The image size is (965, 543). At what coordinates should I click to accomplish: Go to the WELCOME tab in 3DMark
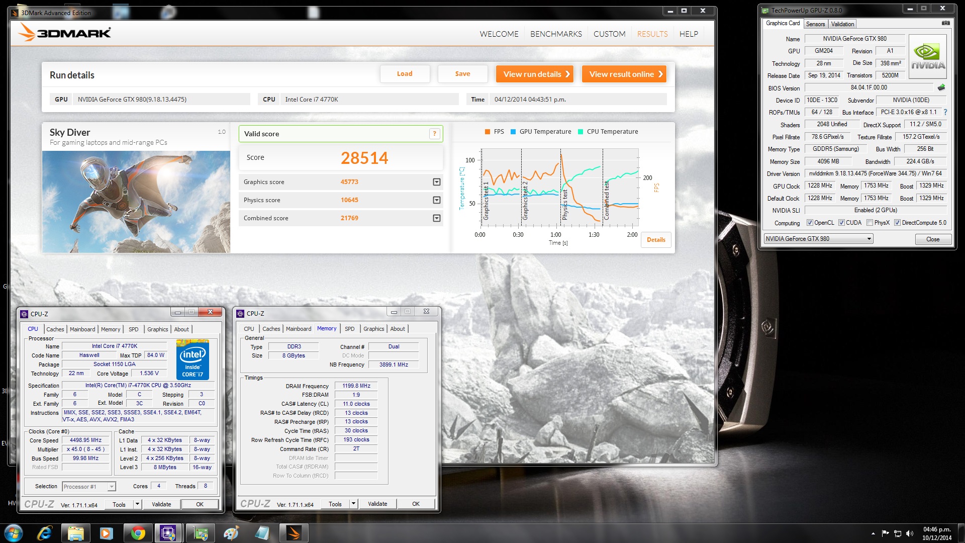click(x=499, y=34)
